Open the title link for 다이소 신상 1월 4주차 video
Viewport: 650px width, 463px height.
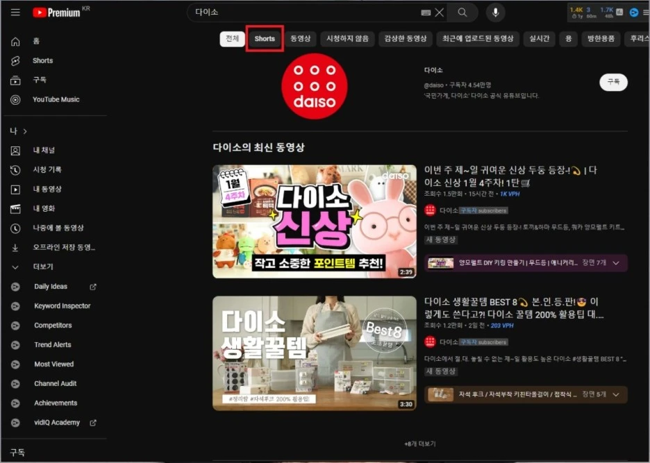[x=510, y=176]
